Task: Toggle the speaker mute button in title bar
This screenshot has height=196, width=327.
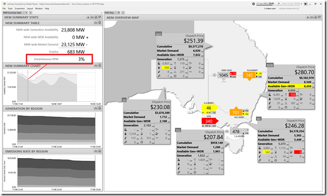Action: (x=305, y=4)
